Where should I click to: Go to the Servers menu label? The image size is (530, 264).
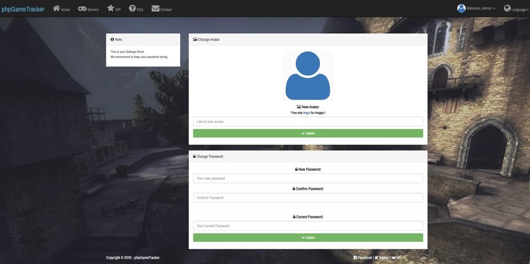[93, 10]
